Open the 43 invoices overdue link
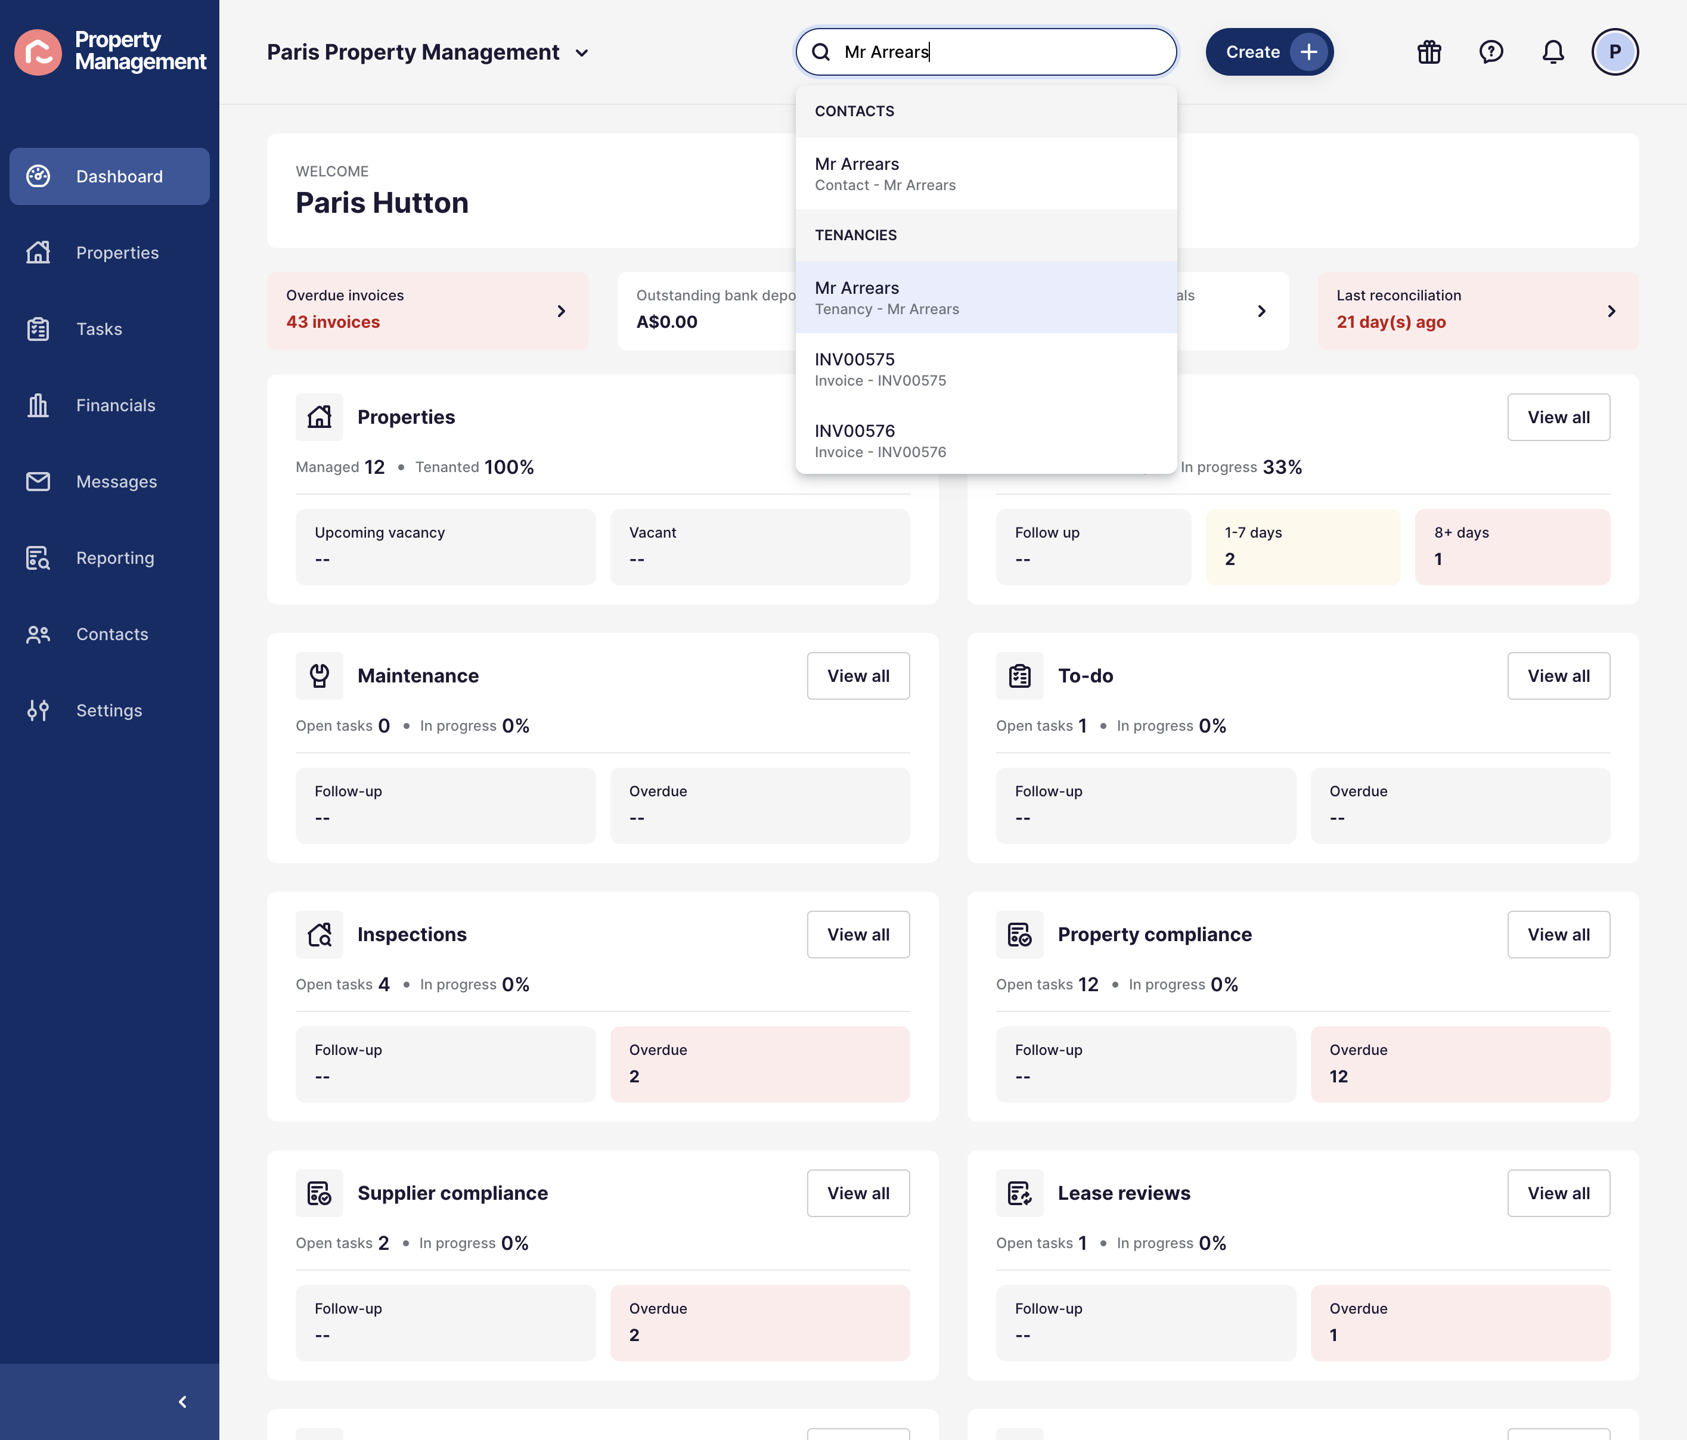 [x=333, y=321]
